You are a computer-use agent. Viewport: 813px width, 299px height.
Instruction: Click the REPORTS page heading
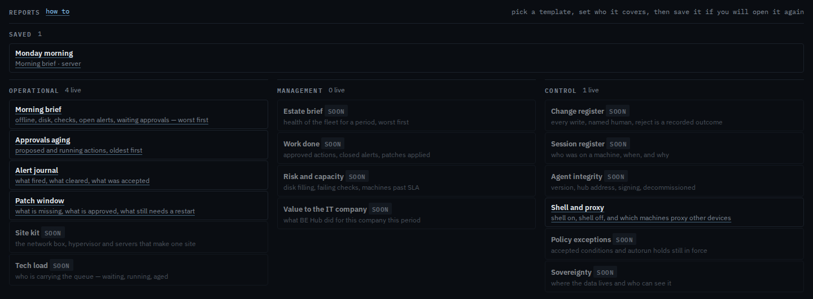coord(24,12)
